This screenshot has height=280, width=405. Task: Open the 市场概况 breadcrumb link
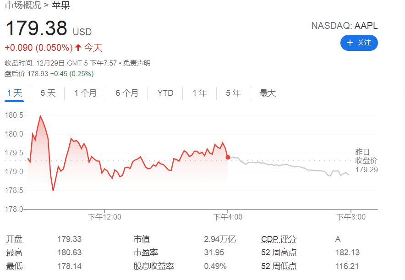click(22, 5)
